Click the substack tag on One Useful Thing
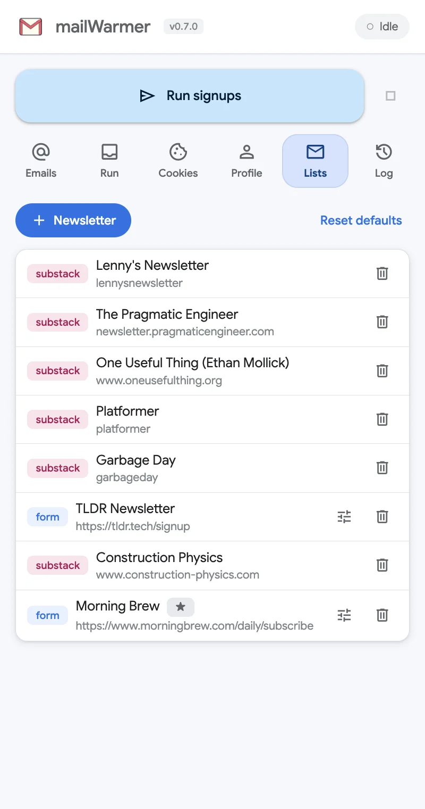Viewport: 425px width, 809px height. tap(58, 371)
